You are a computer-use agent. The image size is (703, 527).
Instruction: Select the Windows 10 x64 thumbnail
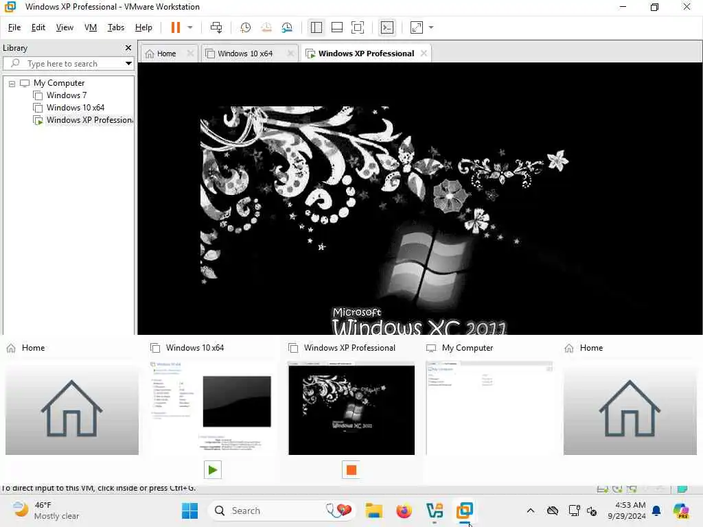(211, 408)
